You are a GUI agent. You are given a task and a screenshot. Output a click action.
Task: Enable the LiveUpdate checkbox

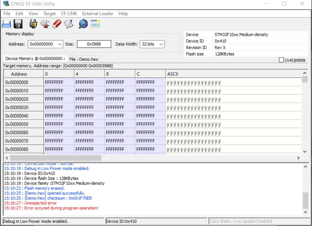(282, 60)
